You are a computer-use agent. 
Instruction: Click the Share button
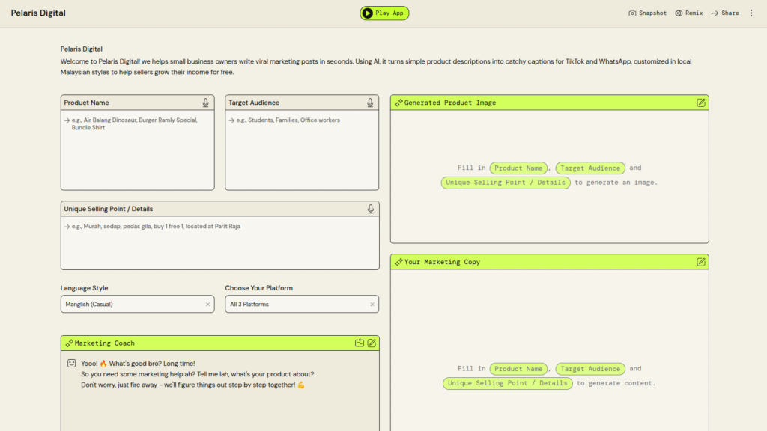(x=725, y=13)
